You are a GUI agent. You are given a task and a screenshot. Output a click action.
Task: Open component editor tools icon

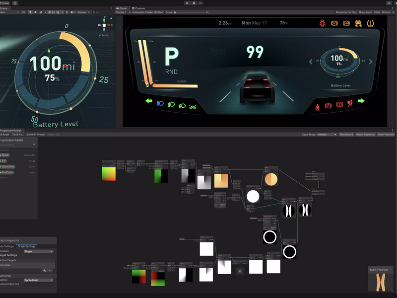pos(67,12)
